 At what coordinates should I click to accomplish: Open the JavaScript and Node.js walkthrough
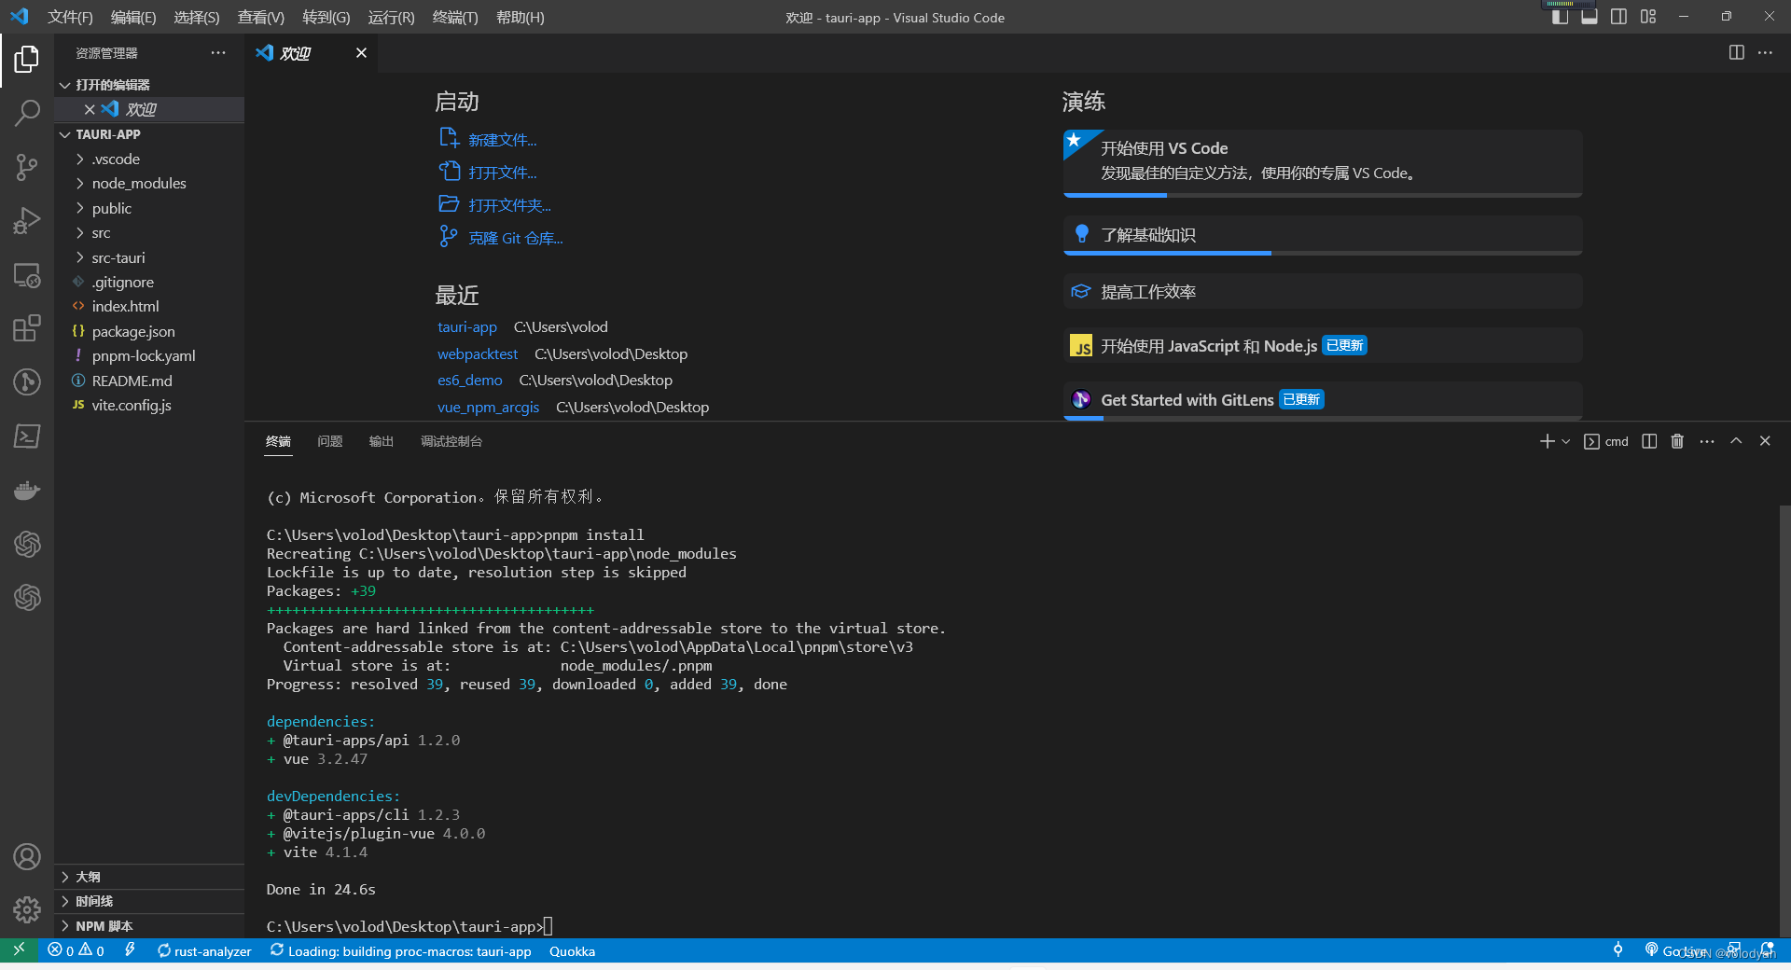click(x=1323, y=346)
